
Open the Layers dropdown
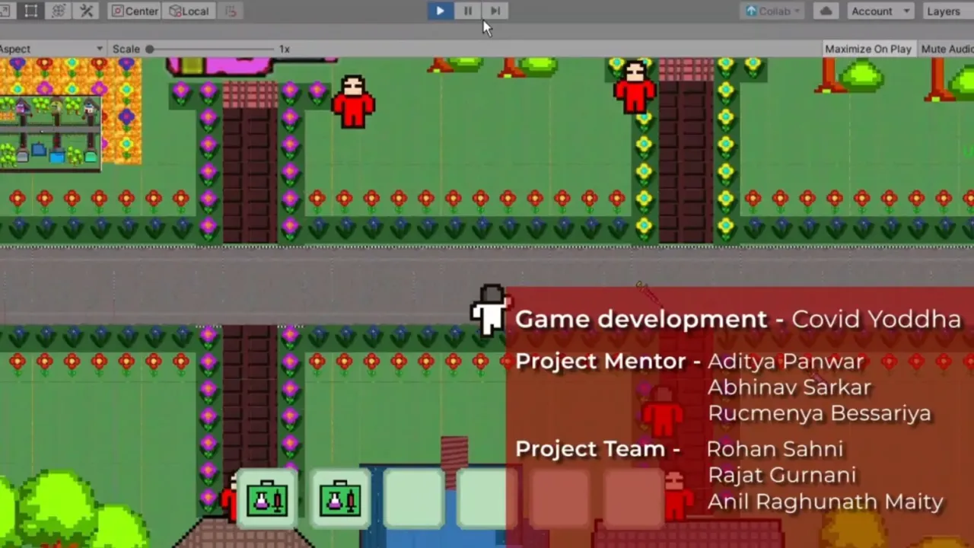[x=947, y=11]
